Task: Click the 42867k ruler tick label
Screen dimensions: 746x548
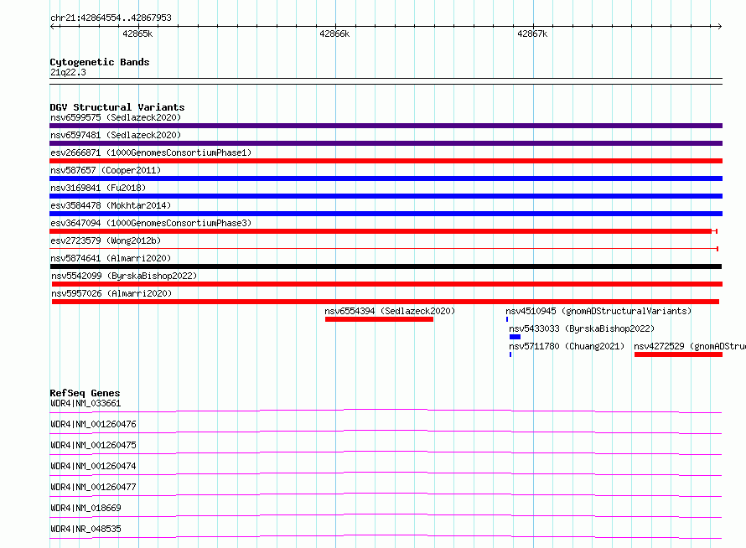Action: pyautogui.click(x=532, y=34)
